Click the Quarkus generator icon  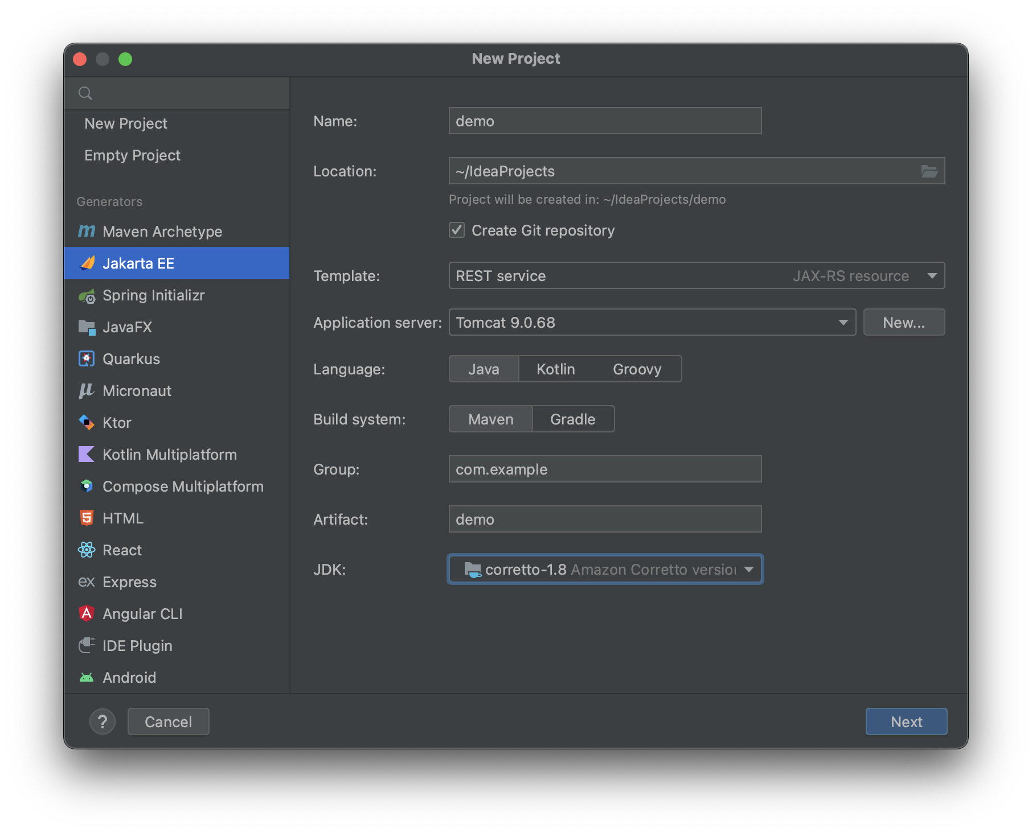87,358
